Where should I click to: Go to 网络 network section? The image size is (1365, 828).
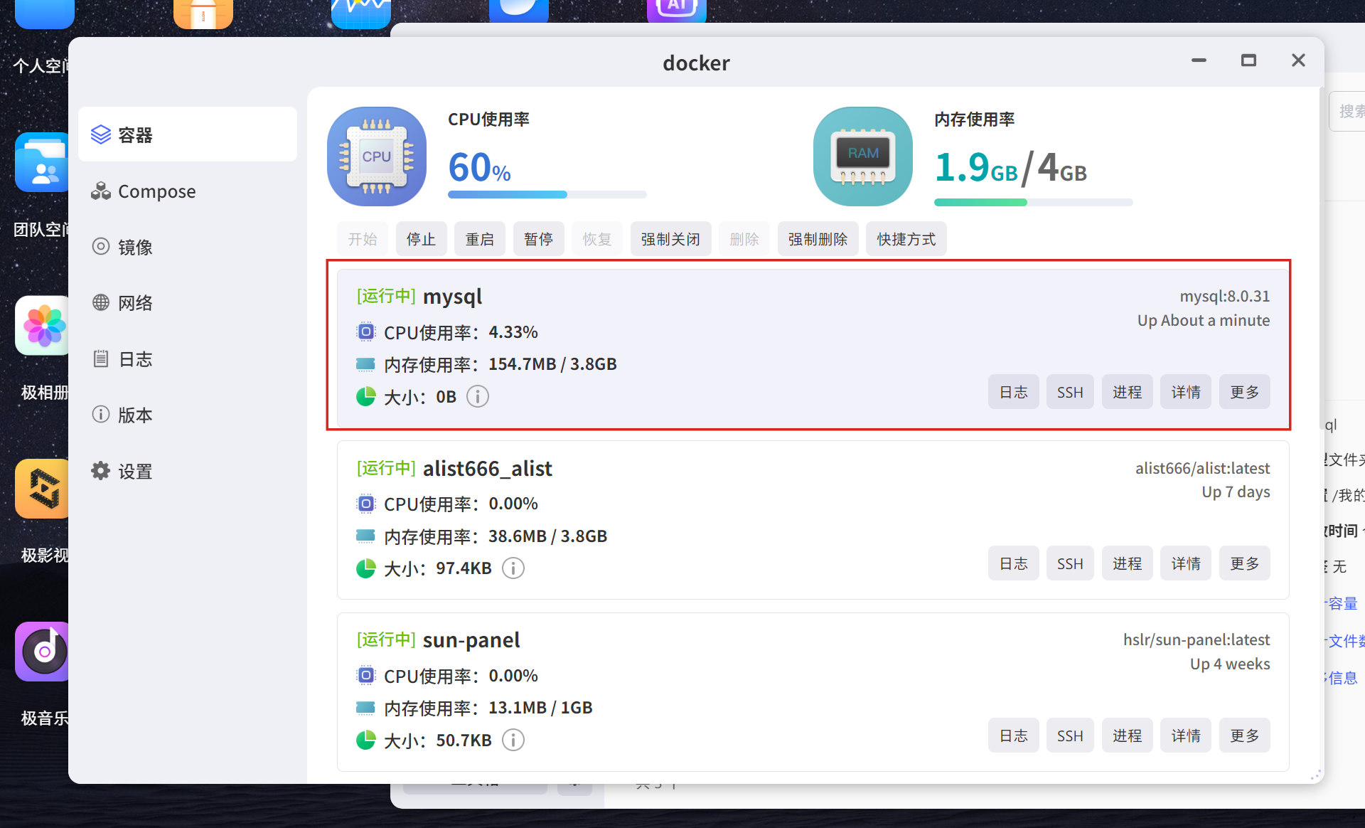click(135, 303)
